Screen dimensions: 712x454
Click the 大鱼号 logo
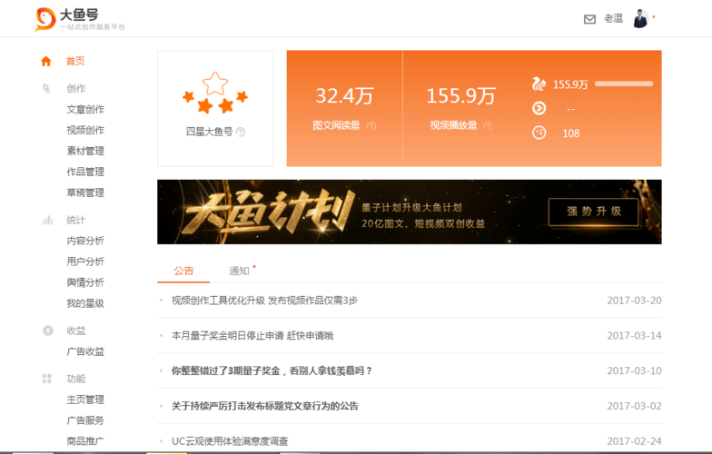pos(80,20)
